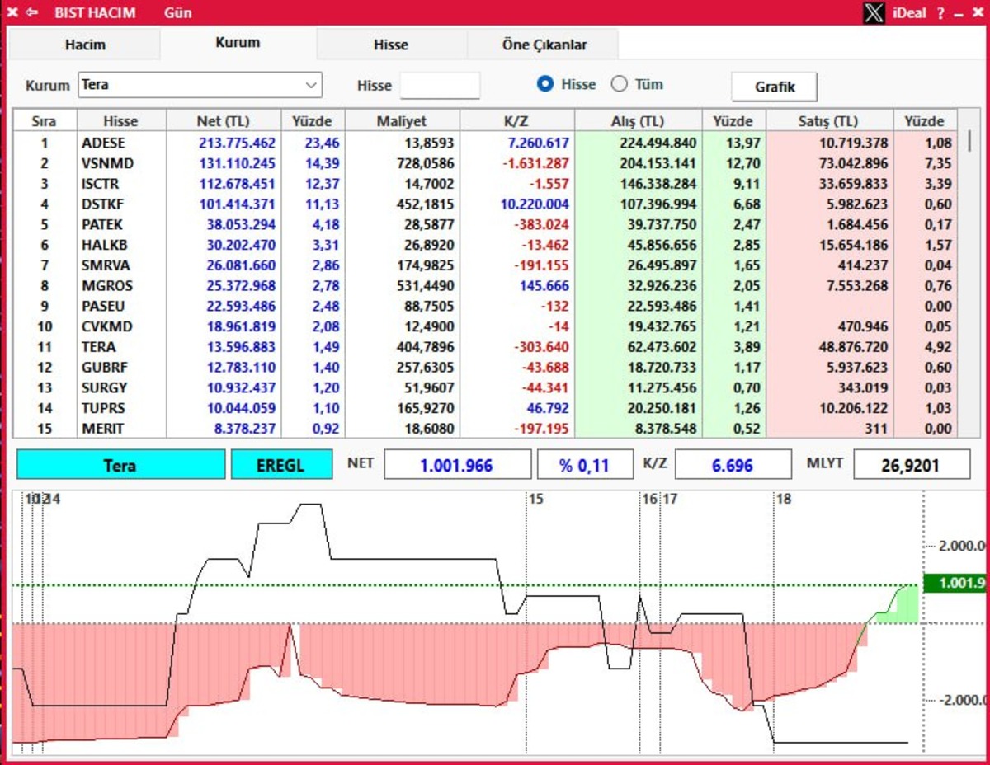This screenshot has height=765, width=990.
Task: Click K/Z value -1.631.287
Action: (536, 163)
